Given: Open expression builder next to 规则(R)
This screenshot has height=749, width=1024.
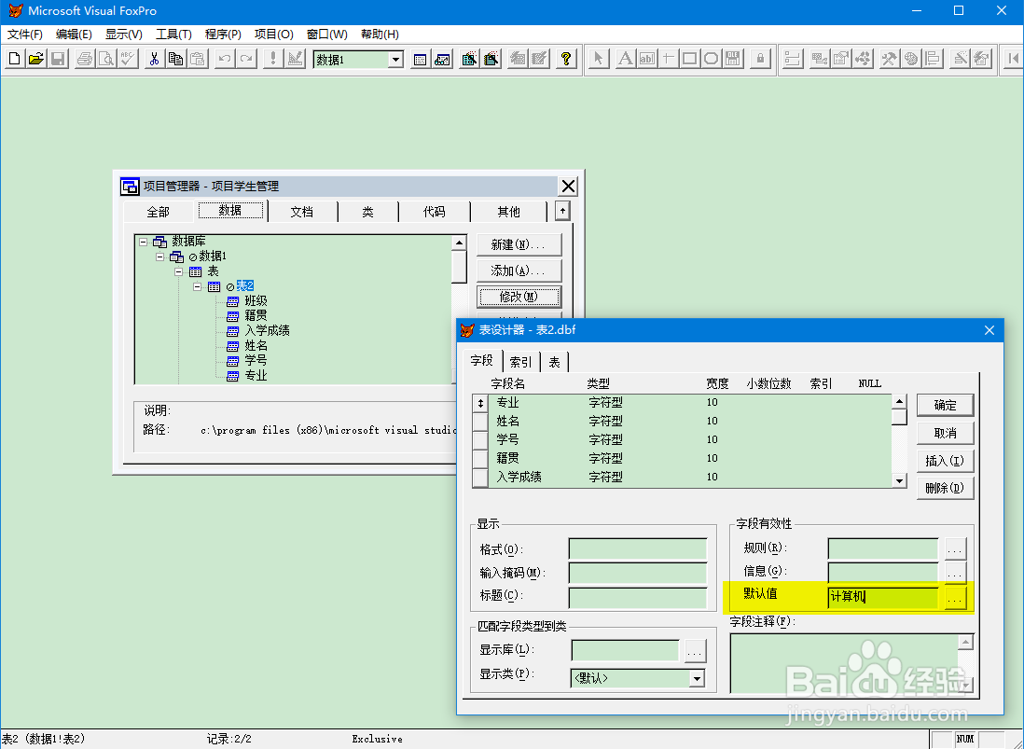Looking at the screenshot, I should (955, 549).
